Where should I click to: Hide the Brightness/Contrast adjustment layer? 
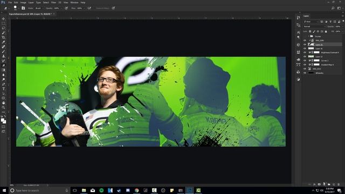click(x=305, y=53)
